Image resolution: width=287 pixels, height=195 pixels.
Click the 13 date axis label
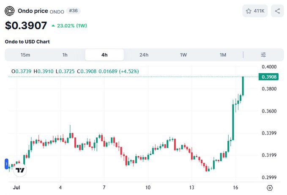[191, 187]
